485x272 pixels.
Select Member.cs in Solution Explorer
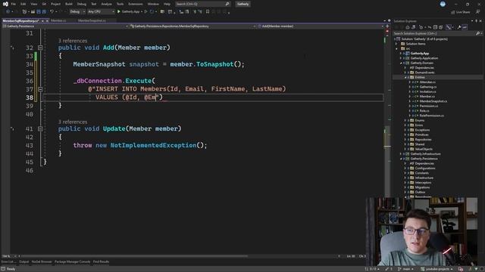point(427,96)
